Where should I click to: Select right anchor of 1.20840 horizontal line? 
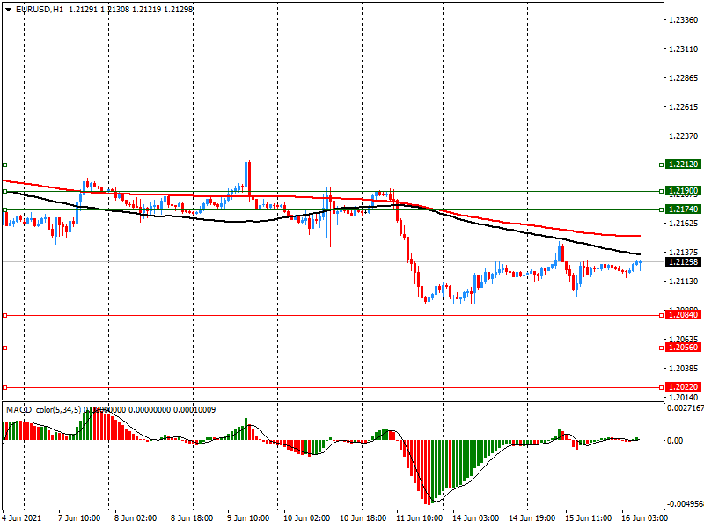coord(662,316)
